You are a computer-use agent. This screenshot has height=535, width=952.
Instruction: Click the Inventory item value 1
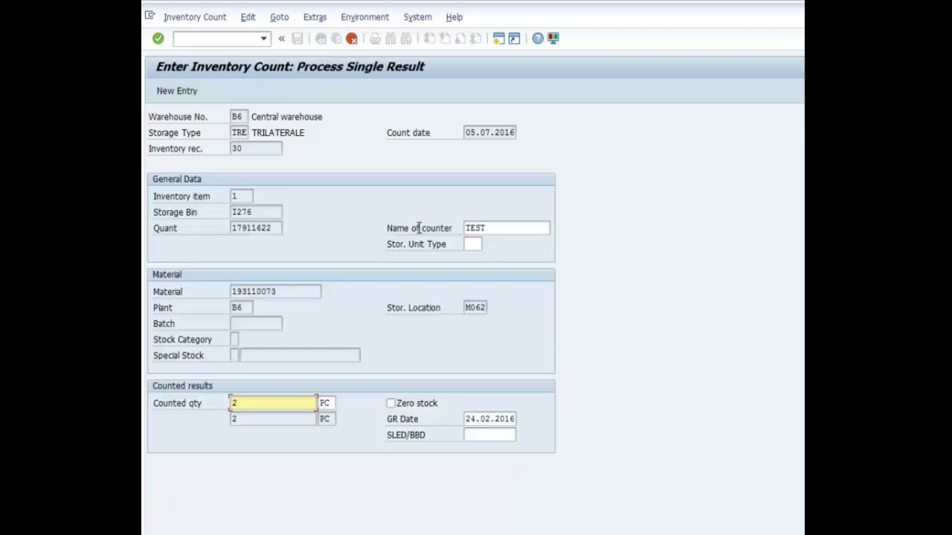click(x=241, y=196)
